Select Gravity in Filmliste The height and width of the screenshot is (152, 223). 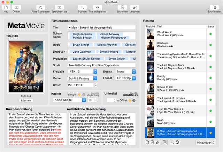180,78
